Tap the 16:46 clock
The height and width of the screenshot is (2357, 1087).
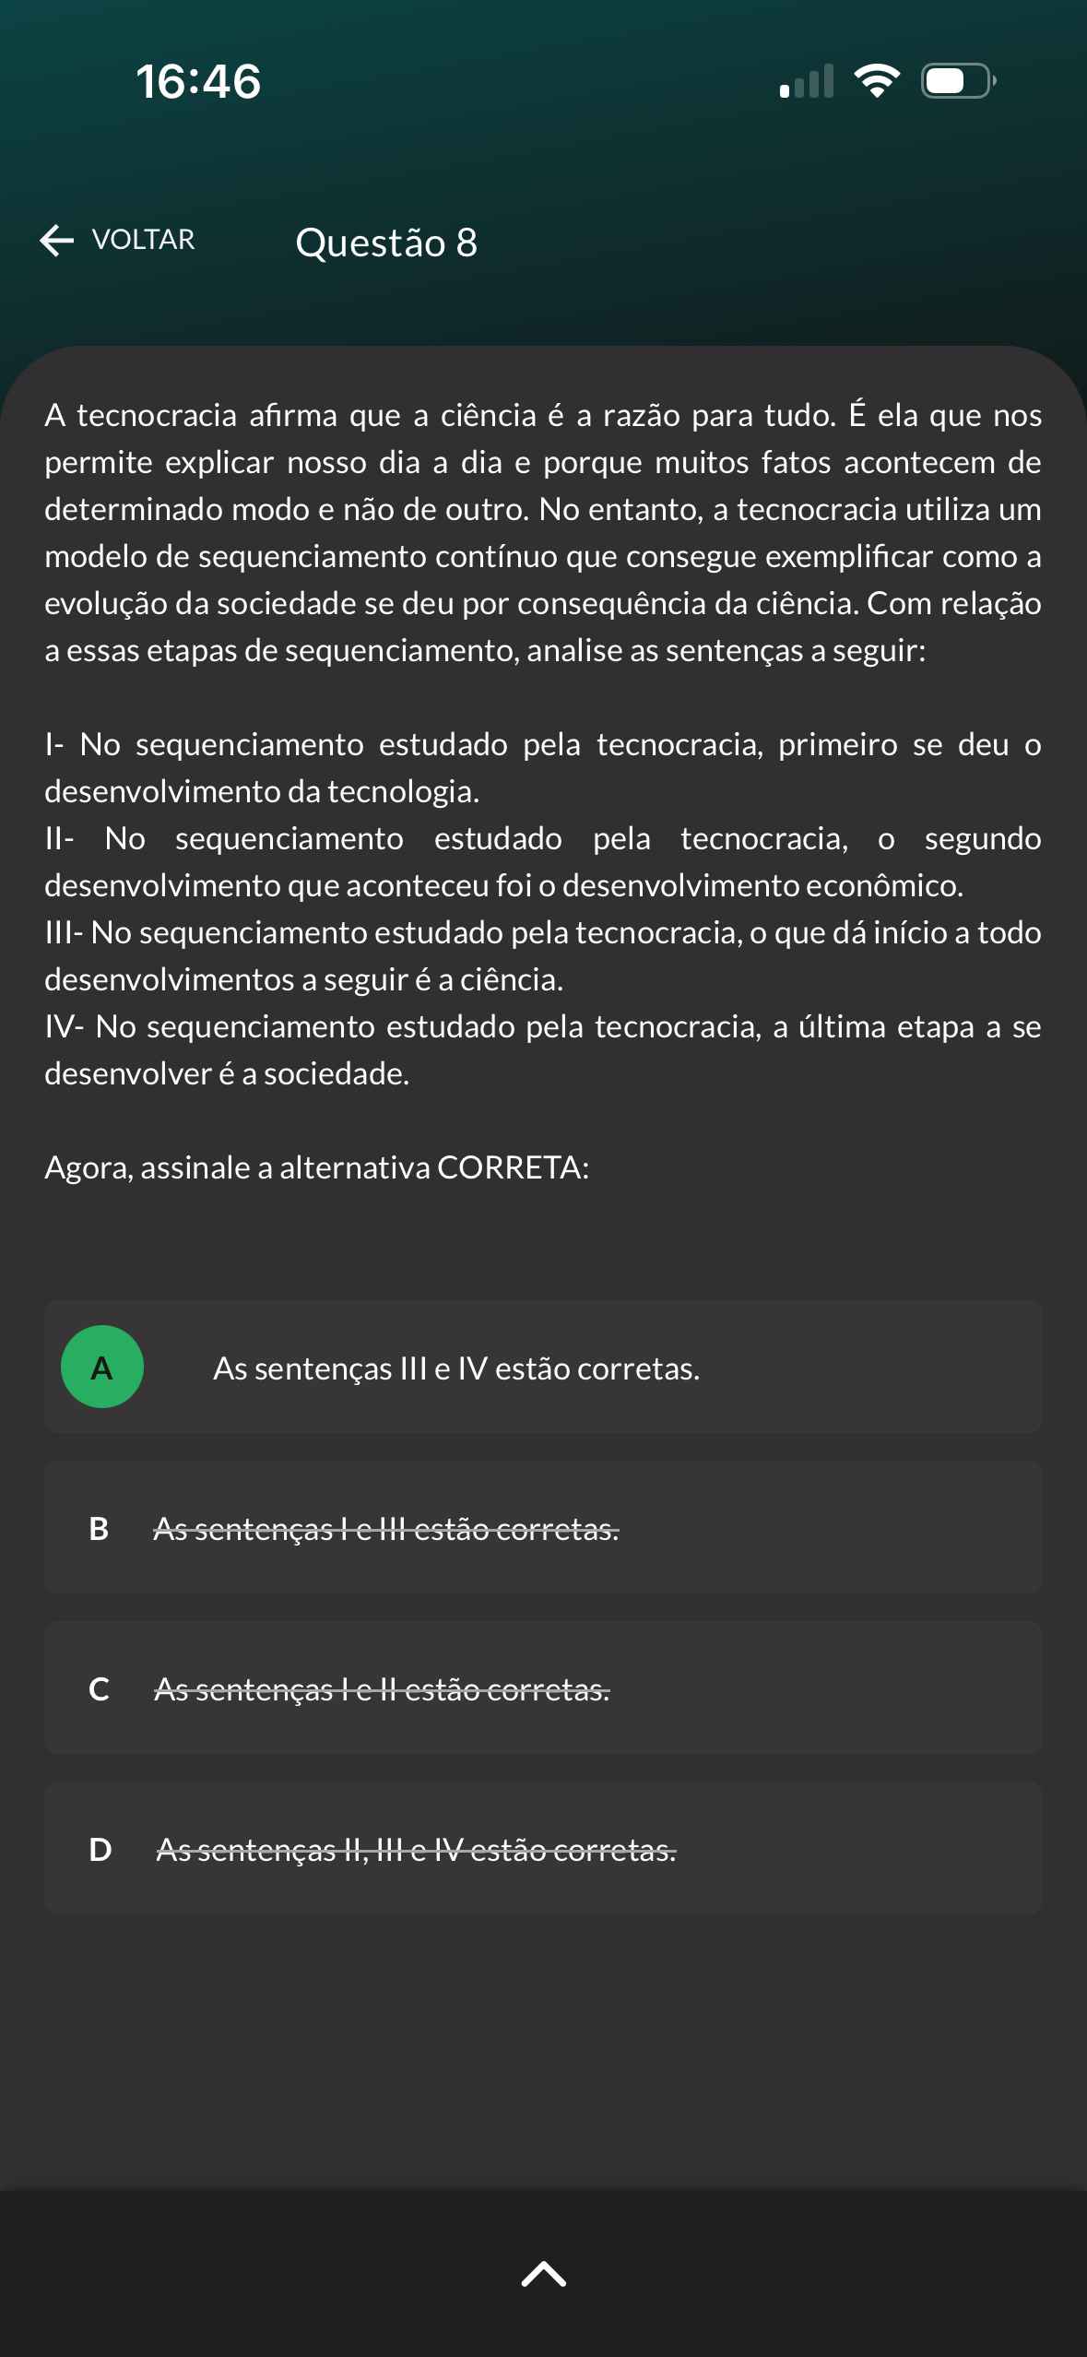click(198, 81)
